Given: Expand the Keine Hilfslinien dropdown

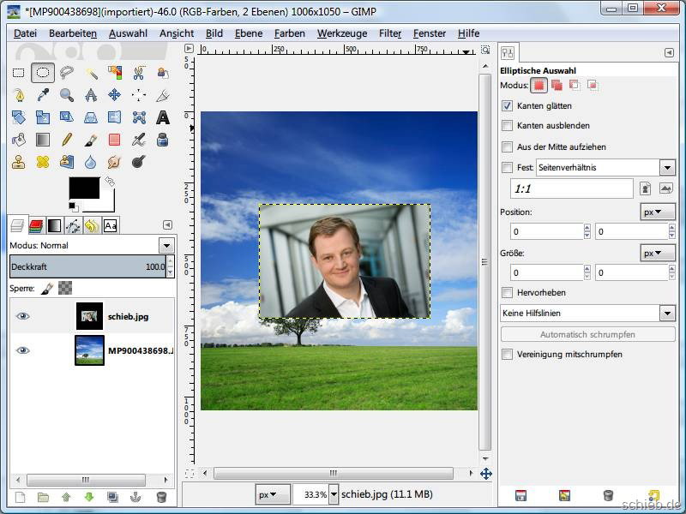Looking at the screenshot, I should click(x=667, y=314).
